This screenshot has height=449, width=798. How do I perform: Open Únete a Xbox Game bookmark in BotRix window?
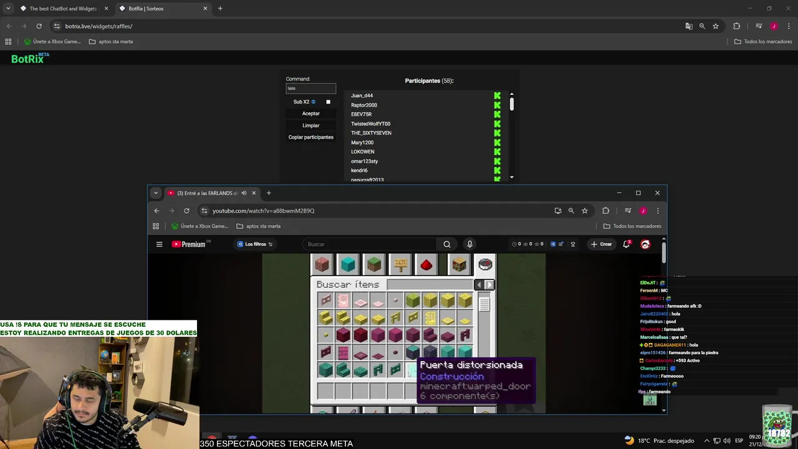(x=52, y=42)
